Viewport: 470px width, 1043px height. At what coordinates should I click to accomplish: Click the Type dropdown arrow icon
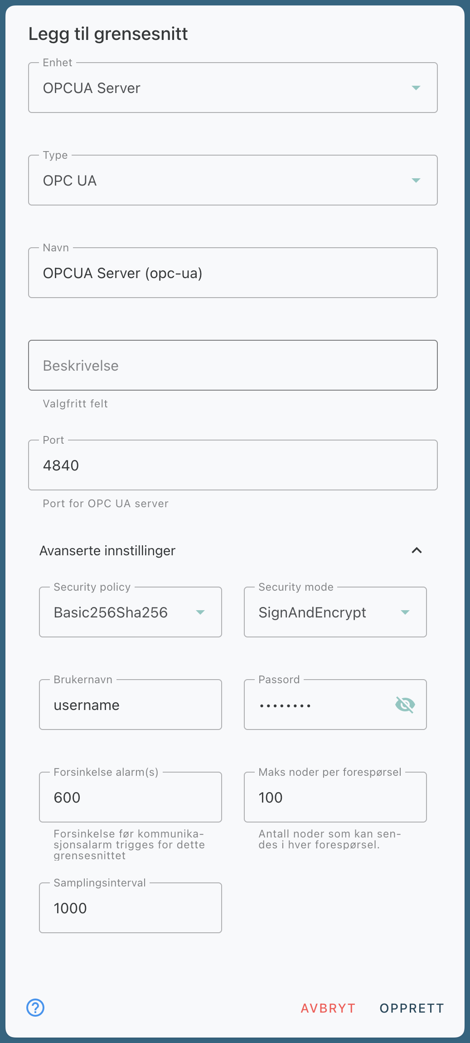(416, 180)
